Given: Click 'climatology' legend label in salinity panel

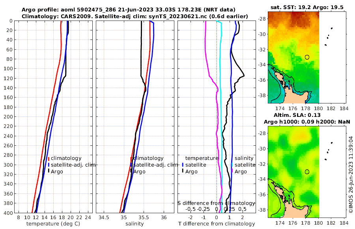Looking at the screenshot, I should 149,158.
